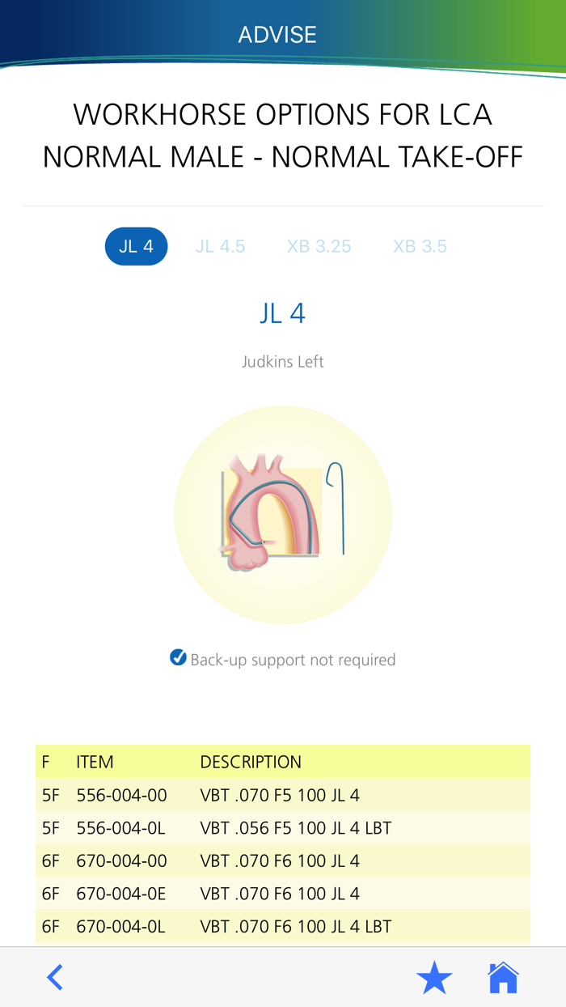Tap the ITEM column header
The height and width of the screenshot is (1007, 566).
click(95, 762)
